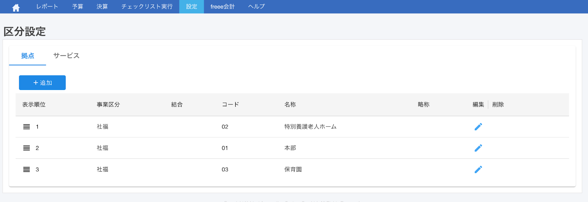Viewport: 588px width, 202px height.
Task: Click the 事業区分 column header
Action: tap(108, 105)
